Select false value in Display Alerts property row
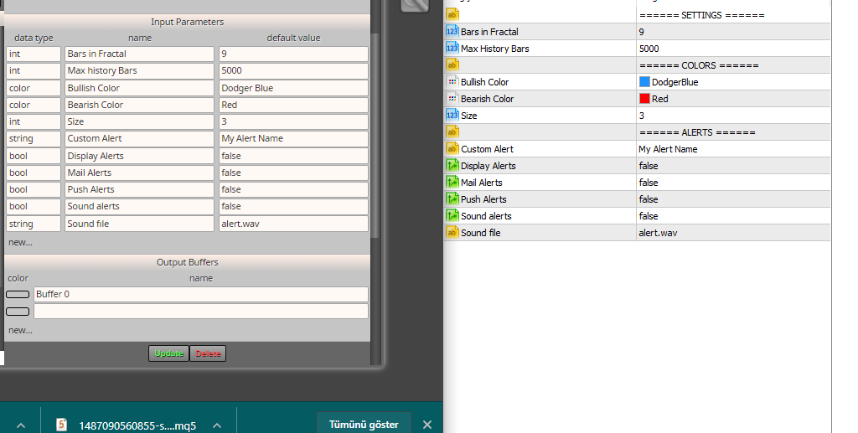 pos(733,166)
